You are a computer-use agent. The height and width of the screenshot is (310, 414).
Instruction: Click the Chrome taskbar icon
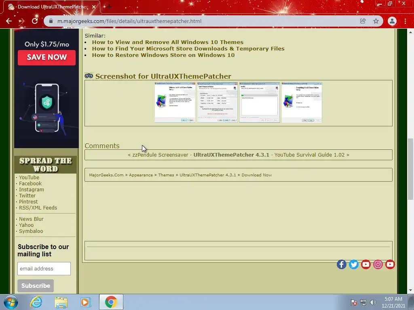(x=111, y=302)
